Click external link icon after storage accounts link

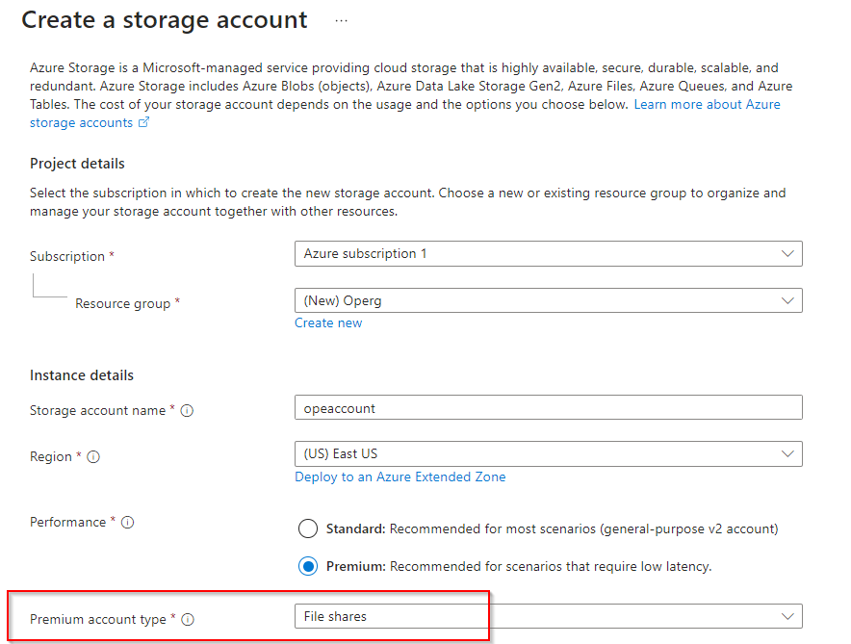pyautogui.click(x=144, y=123)
